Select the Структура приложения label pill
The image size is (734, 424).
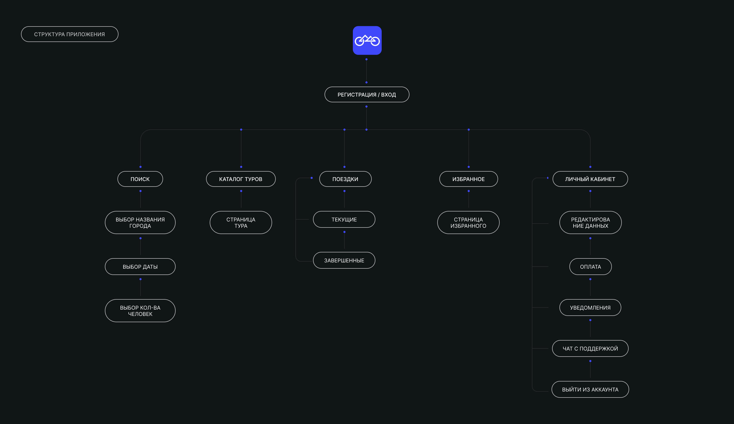[x=69, y=34]
